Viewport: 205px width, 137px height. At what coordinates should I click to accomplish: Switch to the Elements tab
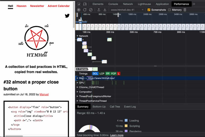98,4
